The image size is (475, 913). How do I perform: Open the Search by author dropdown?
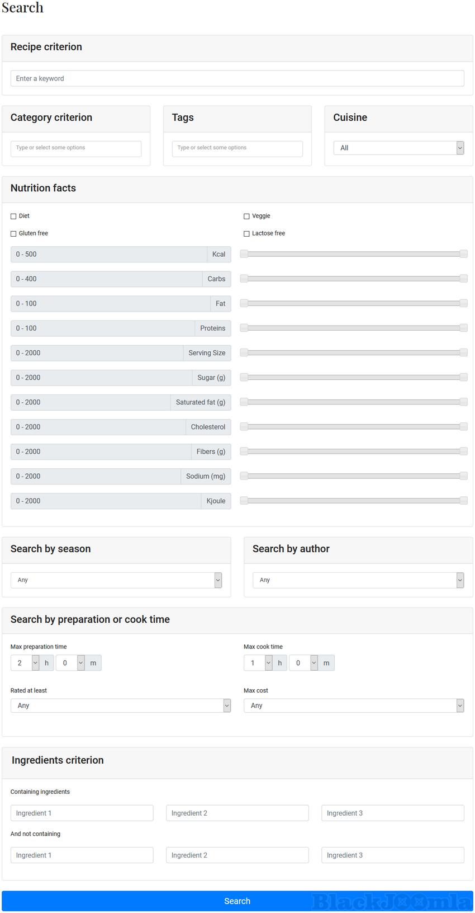tap(358, 580)
